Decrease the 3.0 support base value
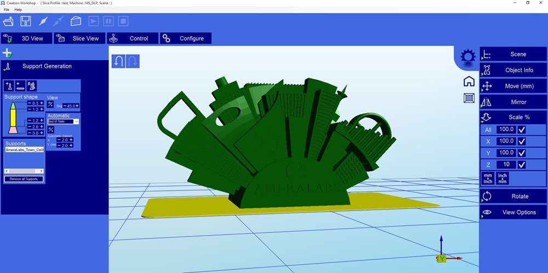Viewport: 548px width, 273px height. 30,133
